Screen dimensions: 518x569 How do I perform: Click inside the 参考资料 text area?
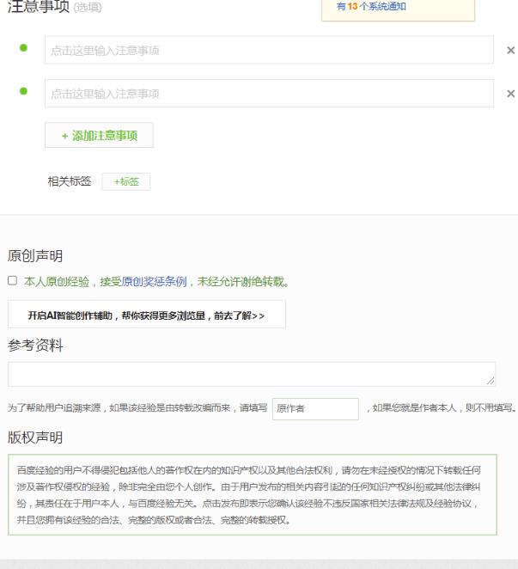249,374
